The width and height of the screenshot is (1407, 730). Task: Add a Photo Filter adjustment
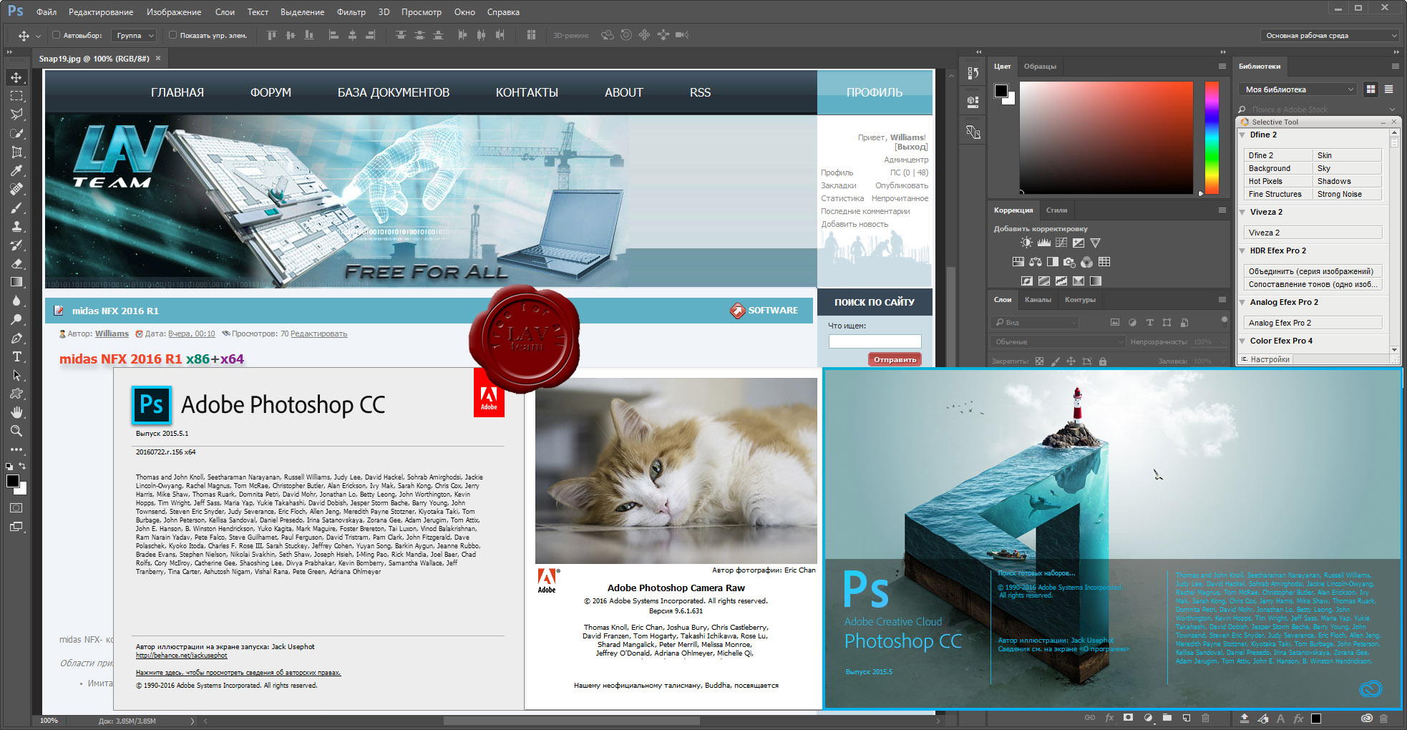coord(1069,262)
